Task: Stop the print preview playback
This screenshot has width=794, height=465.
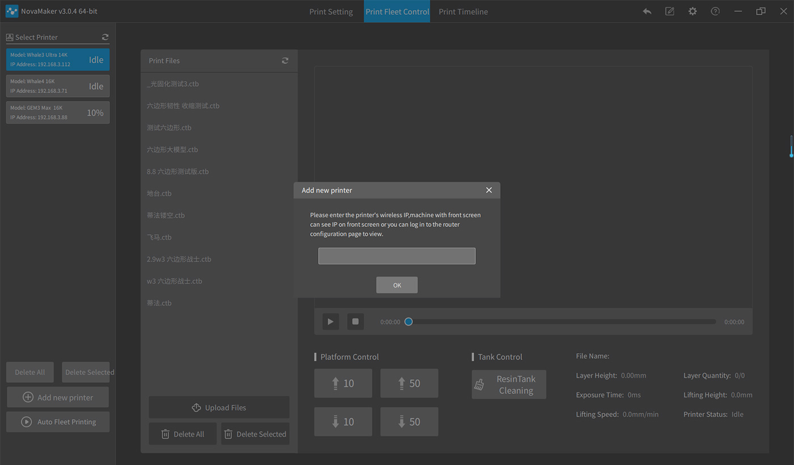Action: tap(356, 322)
